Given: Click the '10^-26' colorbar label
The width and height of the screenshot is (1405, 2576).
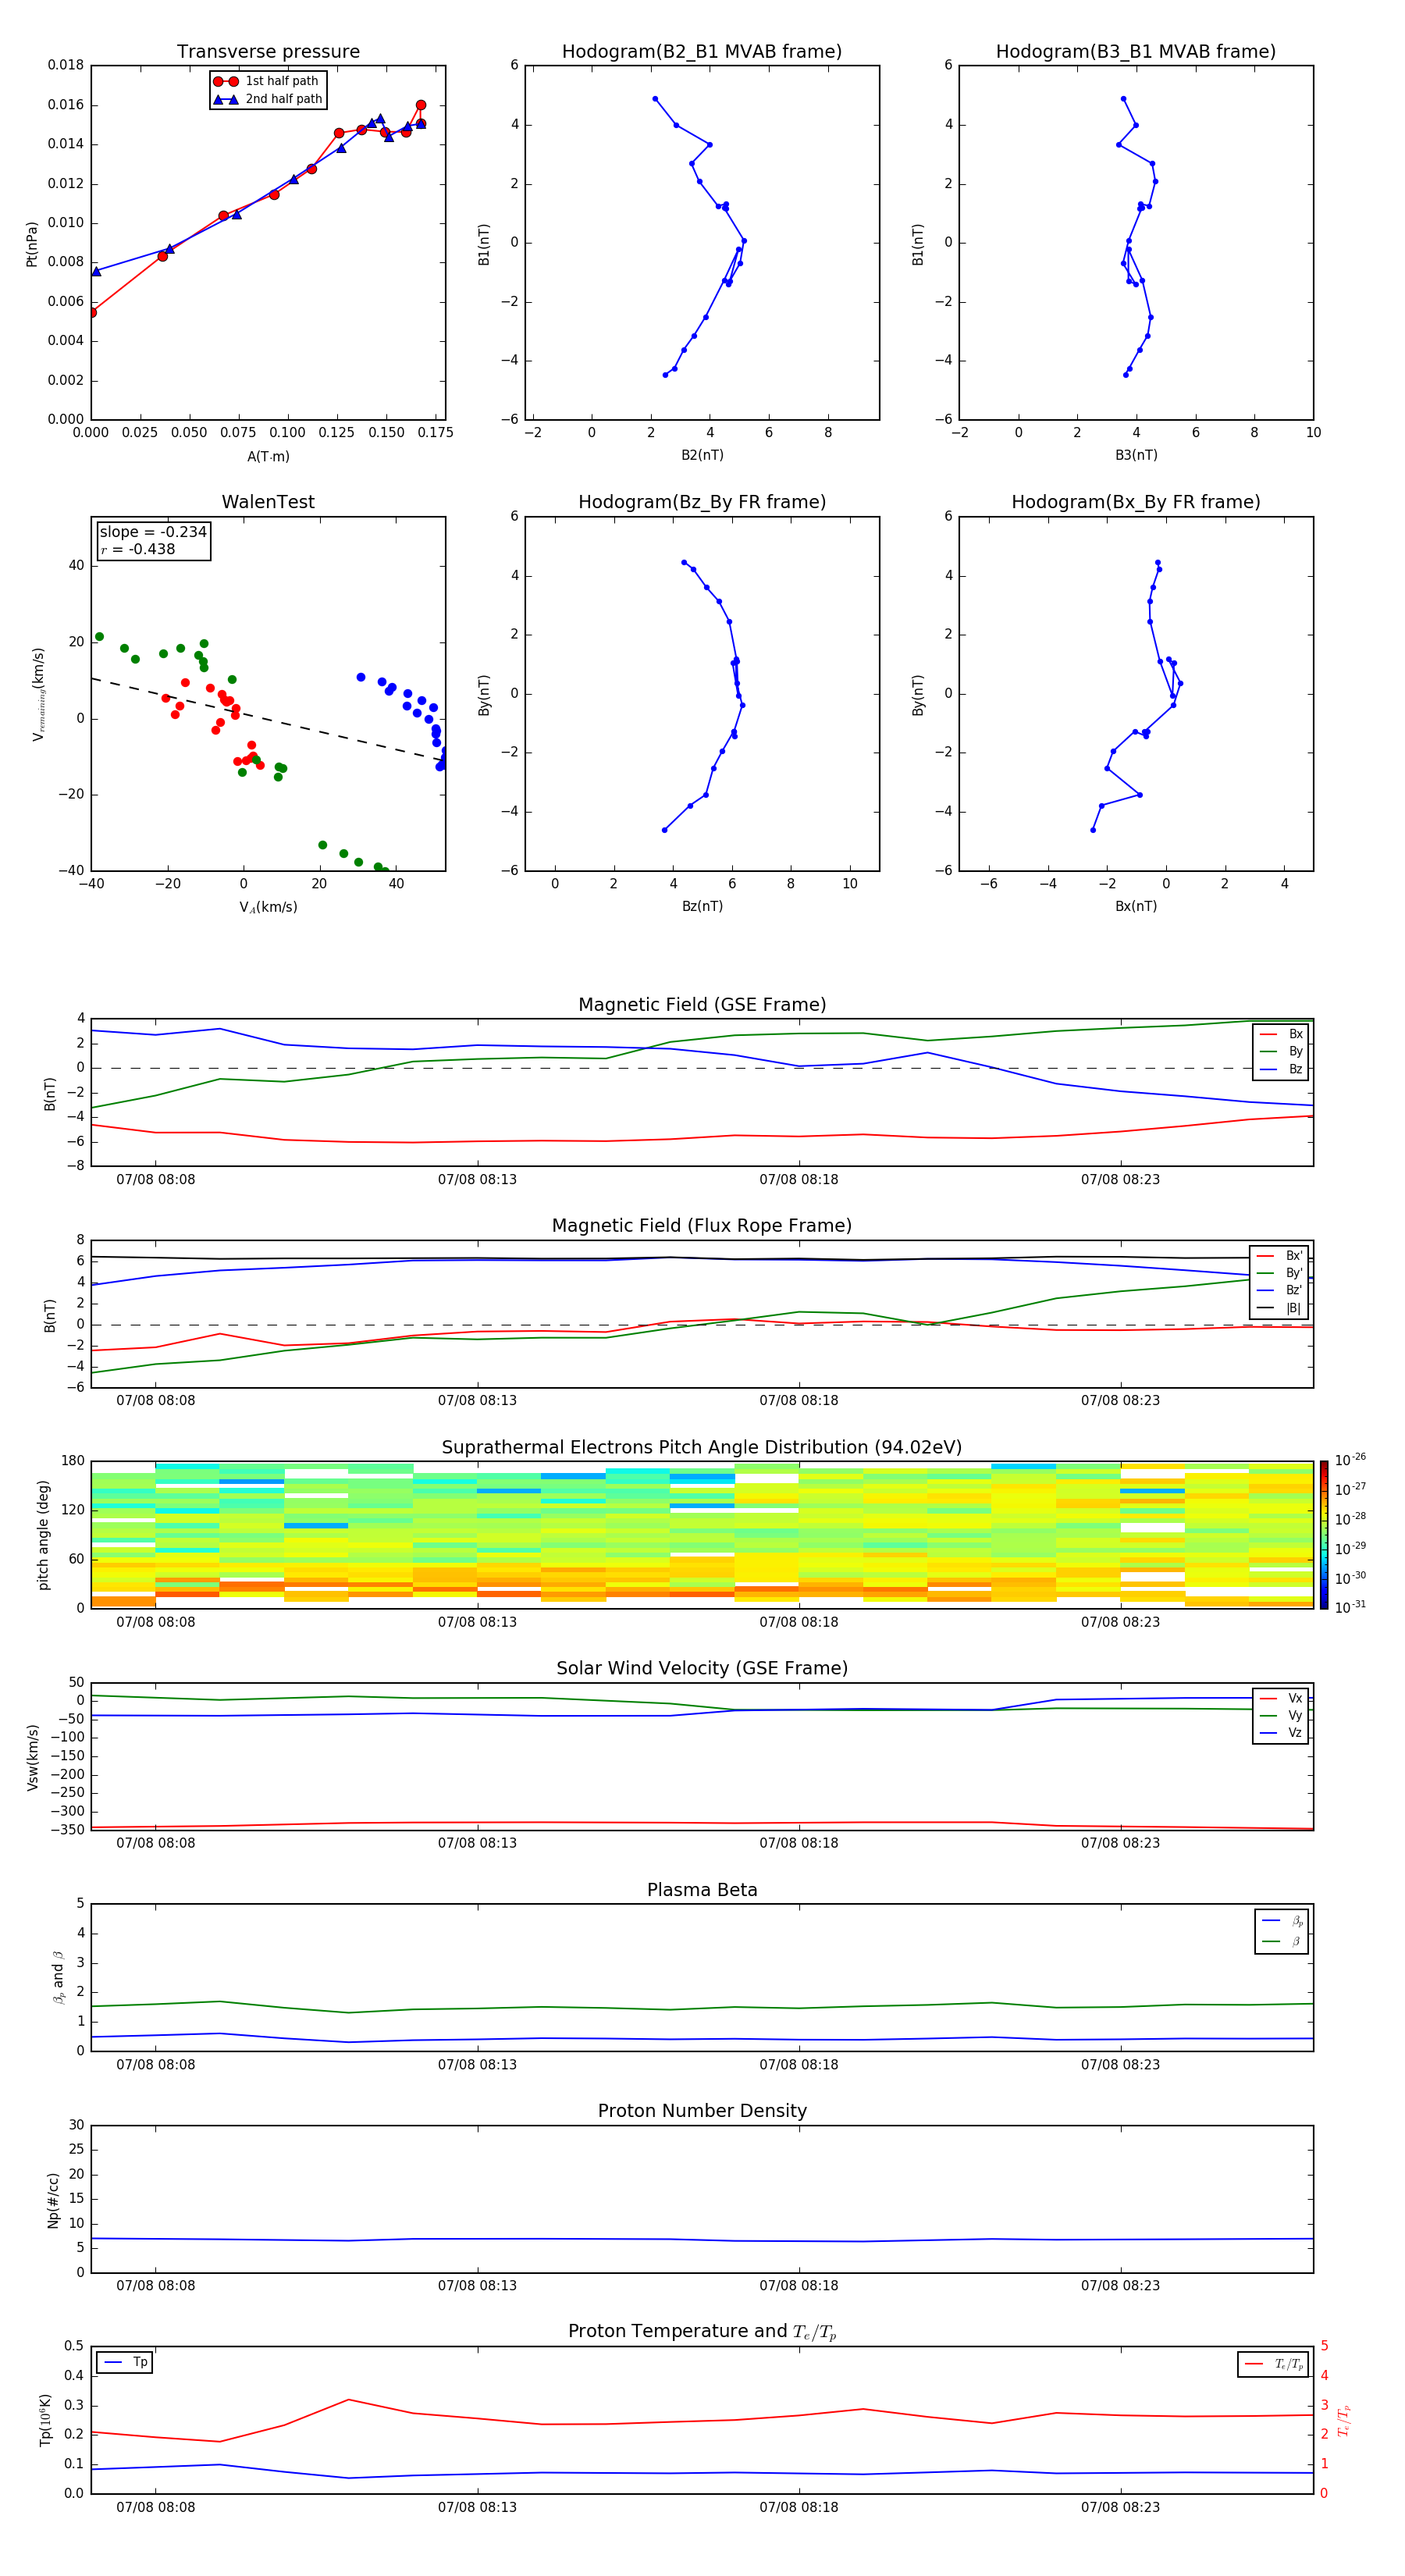Looking at the screenshot, I should pyautogui.click(x=1350, y=1460).
